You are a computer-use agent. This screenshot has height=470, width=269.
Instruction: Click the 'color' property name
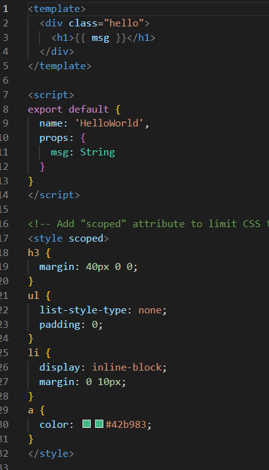(54, 425)
